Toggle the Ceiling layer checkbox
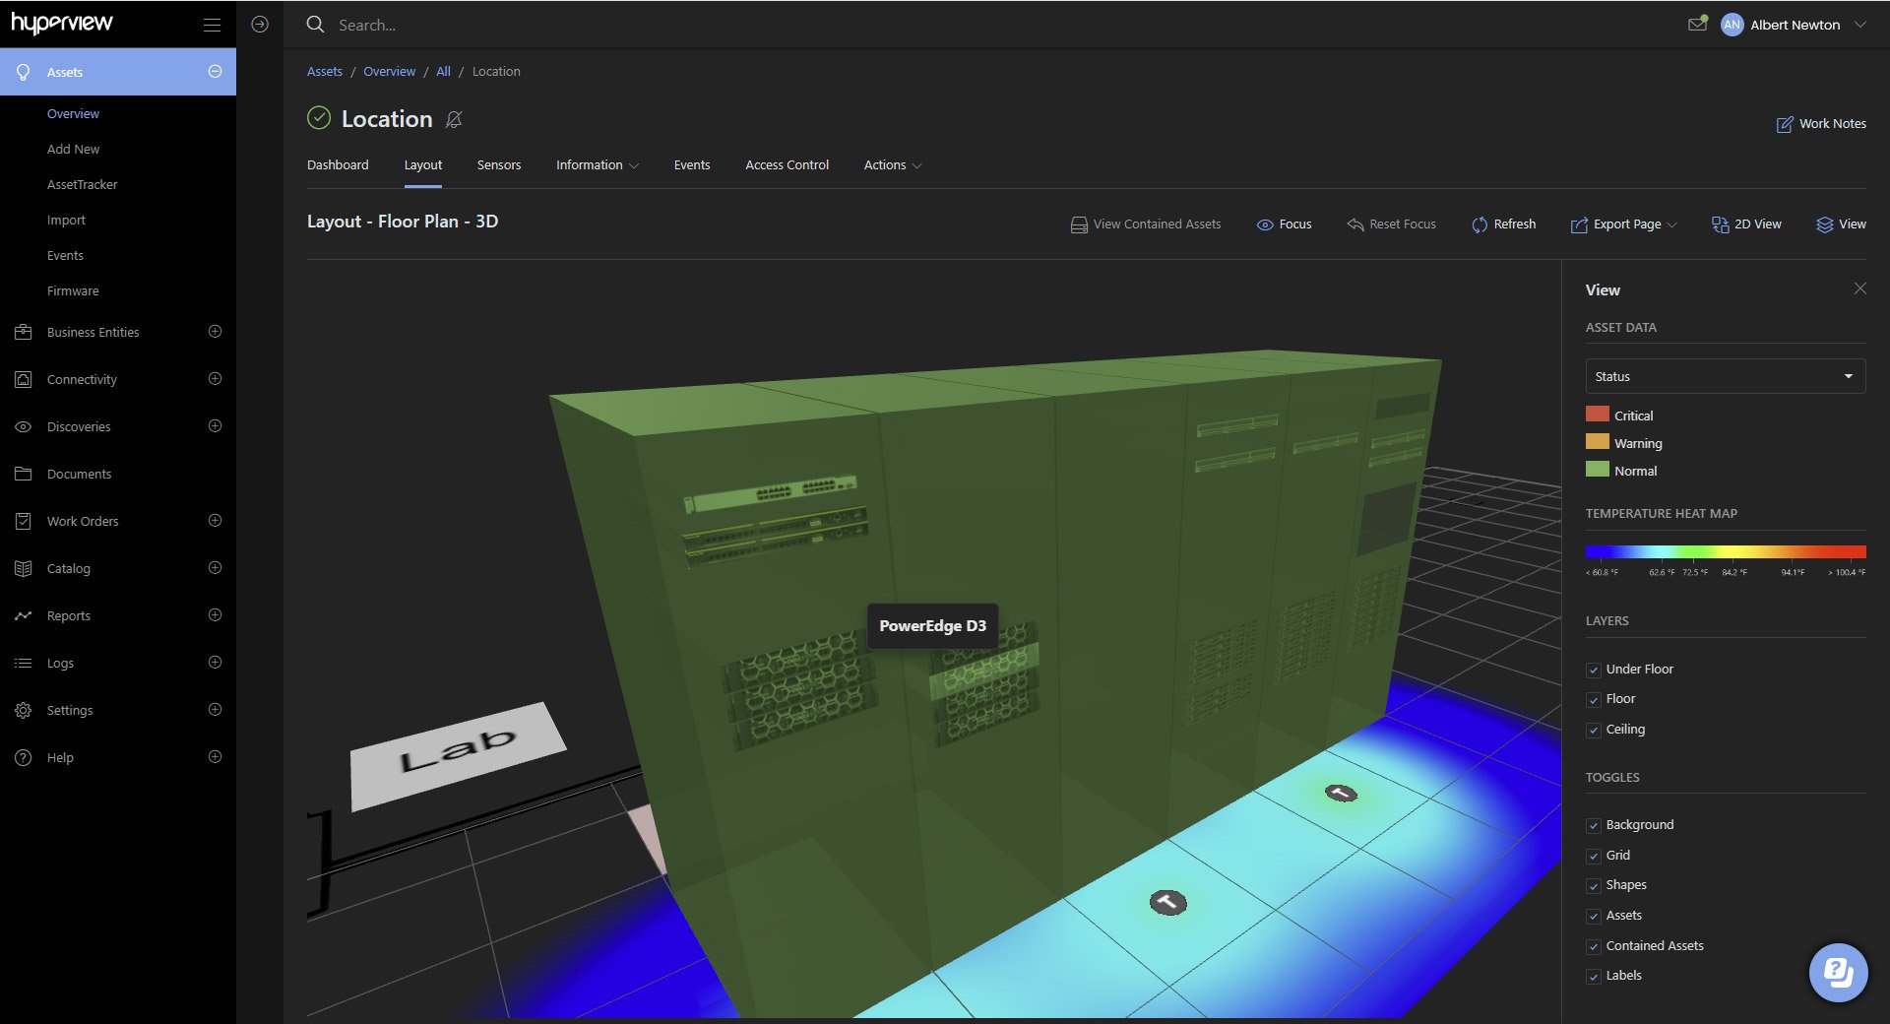 [1594, 730]
